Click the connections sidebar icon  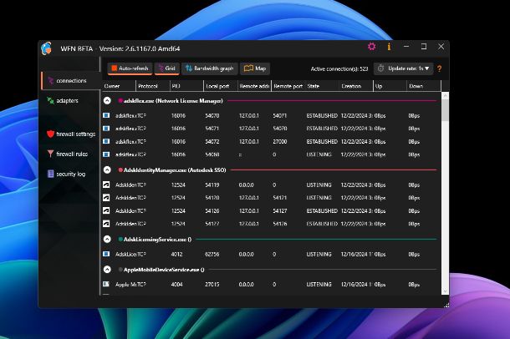[51, 80]
